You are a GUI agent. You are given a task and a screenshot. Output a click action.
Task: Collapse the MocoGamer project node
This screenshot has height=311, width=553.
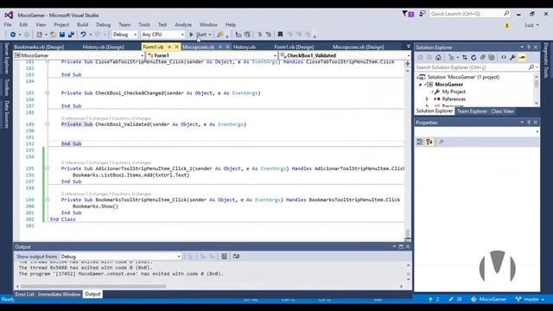420,85
